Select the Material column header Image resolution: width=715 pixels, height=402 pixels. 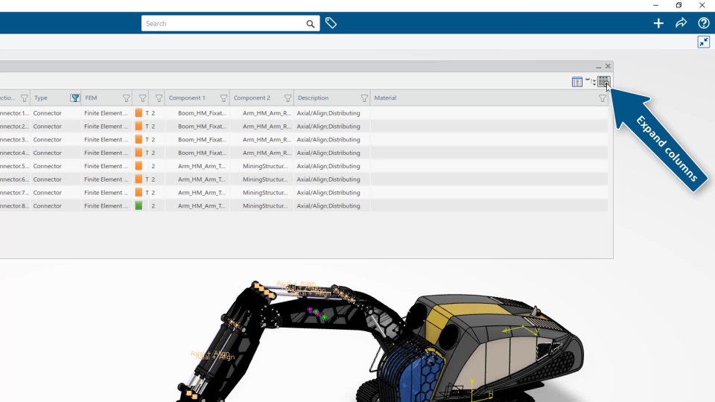pos(385,98)
